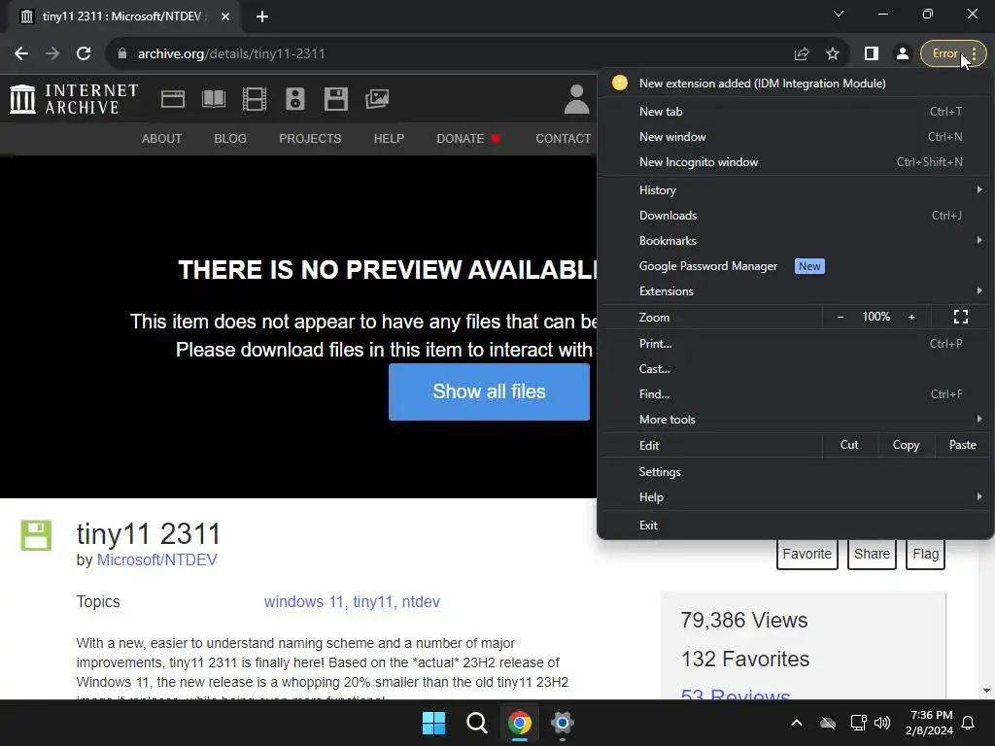Click the Flag button
995x746 pixels.
(x=925, y=554)
